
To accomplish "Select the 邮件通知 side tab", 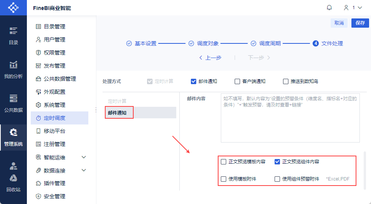I will 141,113.
